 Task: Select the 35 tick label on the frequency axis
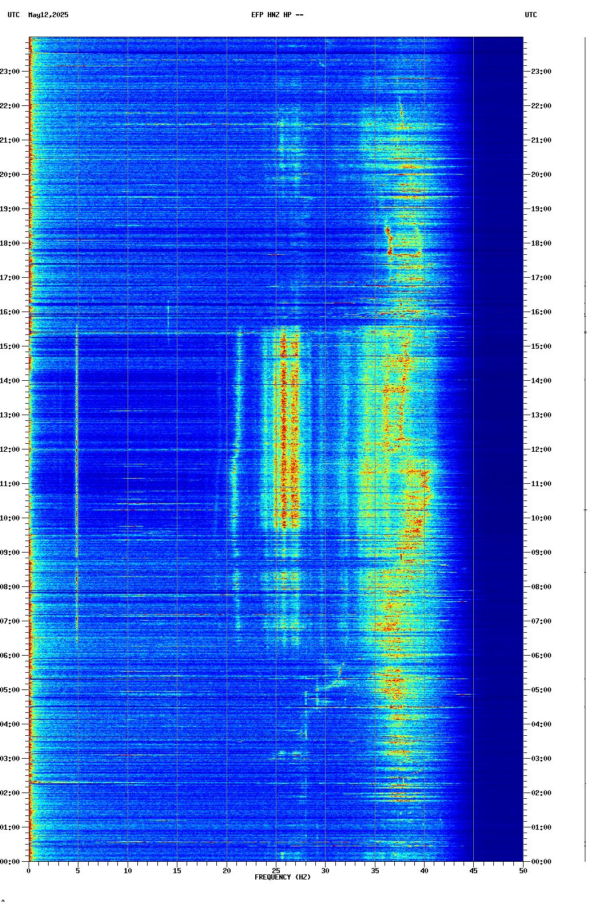tap(375, 871)
